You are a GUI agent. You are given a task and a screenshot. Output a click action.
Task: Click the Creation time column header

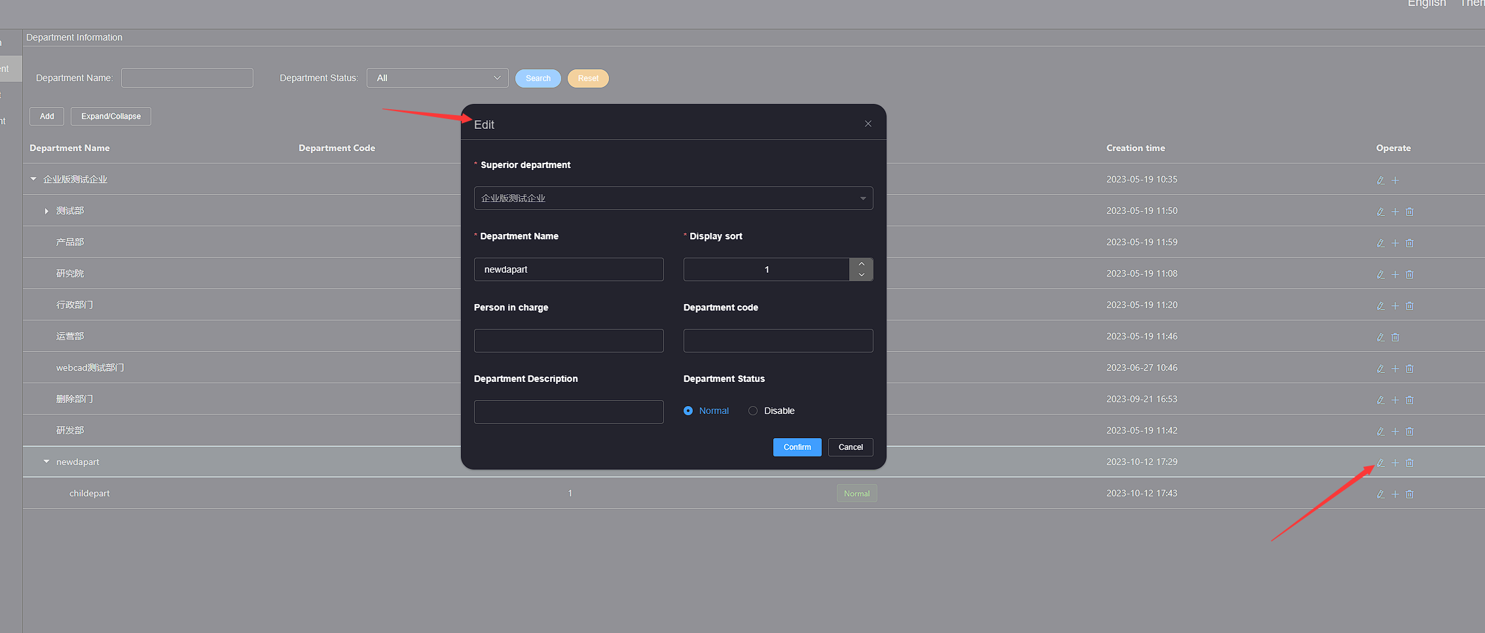pyautogui.click(x=1135, y=148)
